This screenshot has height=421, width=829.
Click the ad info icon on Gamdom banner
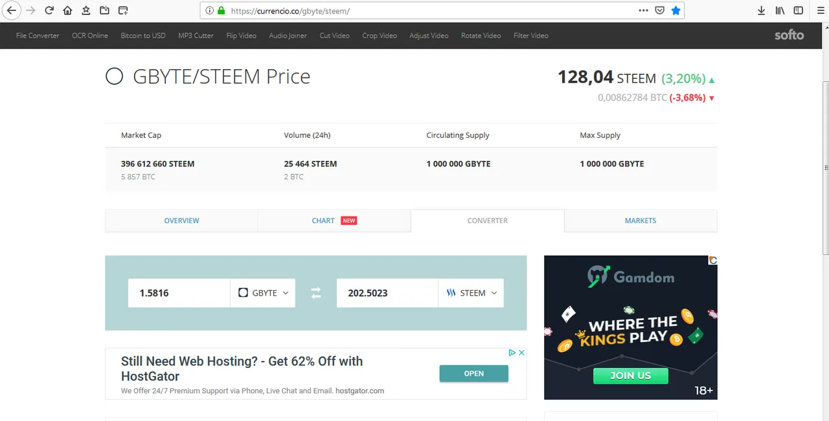pos(712,260)
